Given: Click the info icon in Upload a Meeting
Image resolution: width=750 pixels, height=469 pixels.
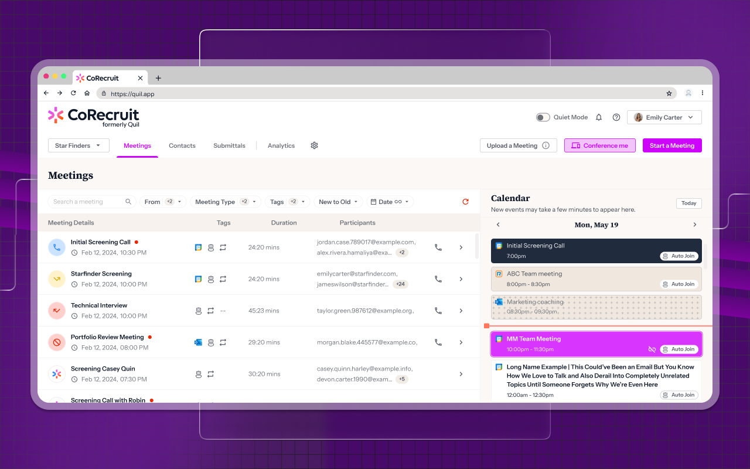Looking at the screenshot, I should pyautogui.click(x=546, y=145).
